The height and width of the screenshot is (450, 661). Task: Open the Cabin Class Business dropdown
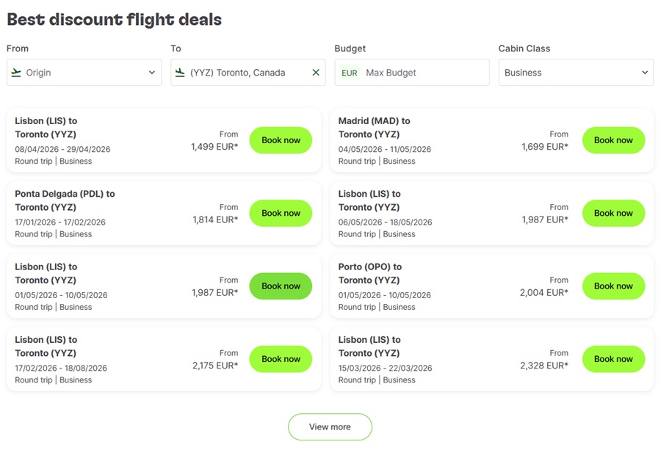tap(575, 73)
